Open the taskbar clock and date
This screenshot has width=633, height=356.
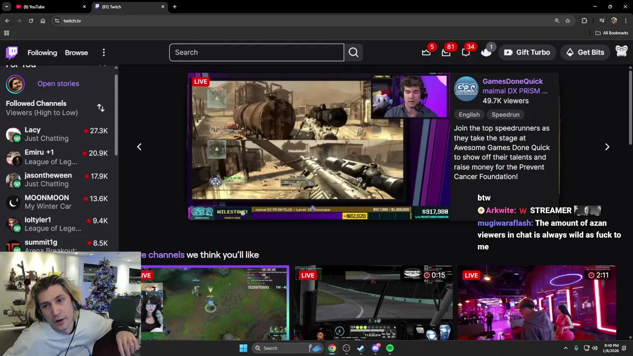pos(611,348)
